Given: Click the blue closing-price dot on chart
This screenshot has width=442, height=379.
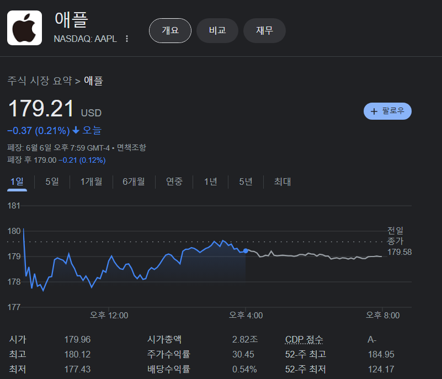Looking at the screenshot, I should click(246, 250).
